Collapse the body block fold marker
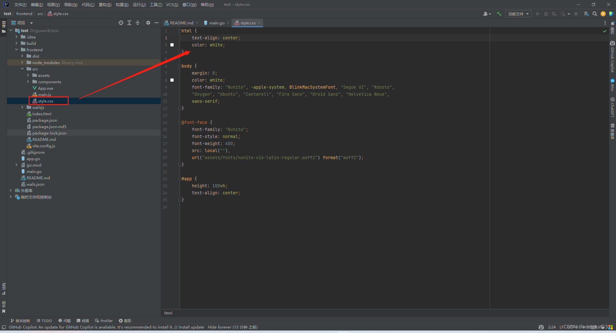 pyautogui.click(x=180, y=66)
